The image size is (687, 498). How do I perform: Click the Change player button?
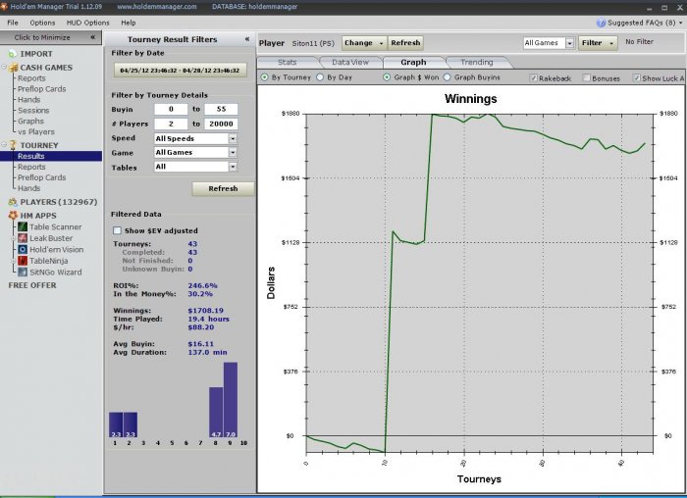(363, 43)
